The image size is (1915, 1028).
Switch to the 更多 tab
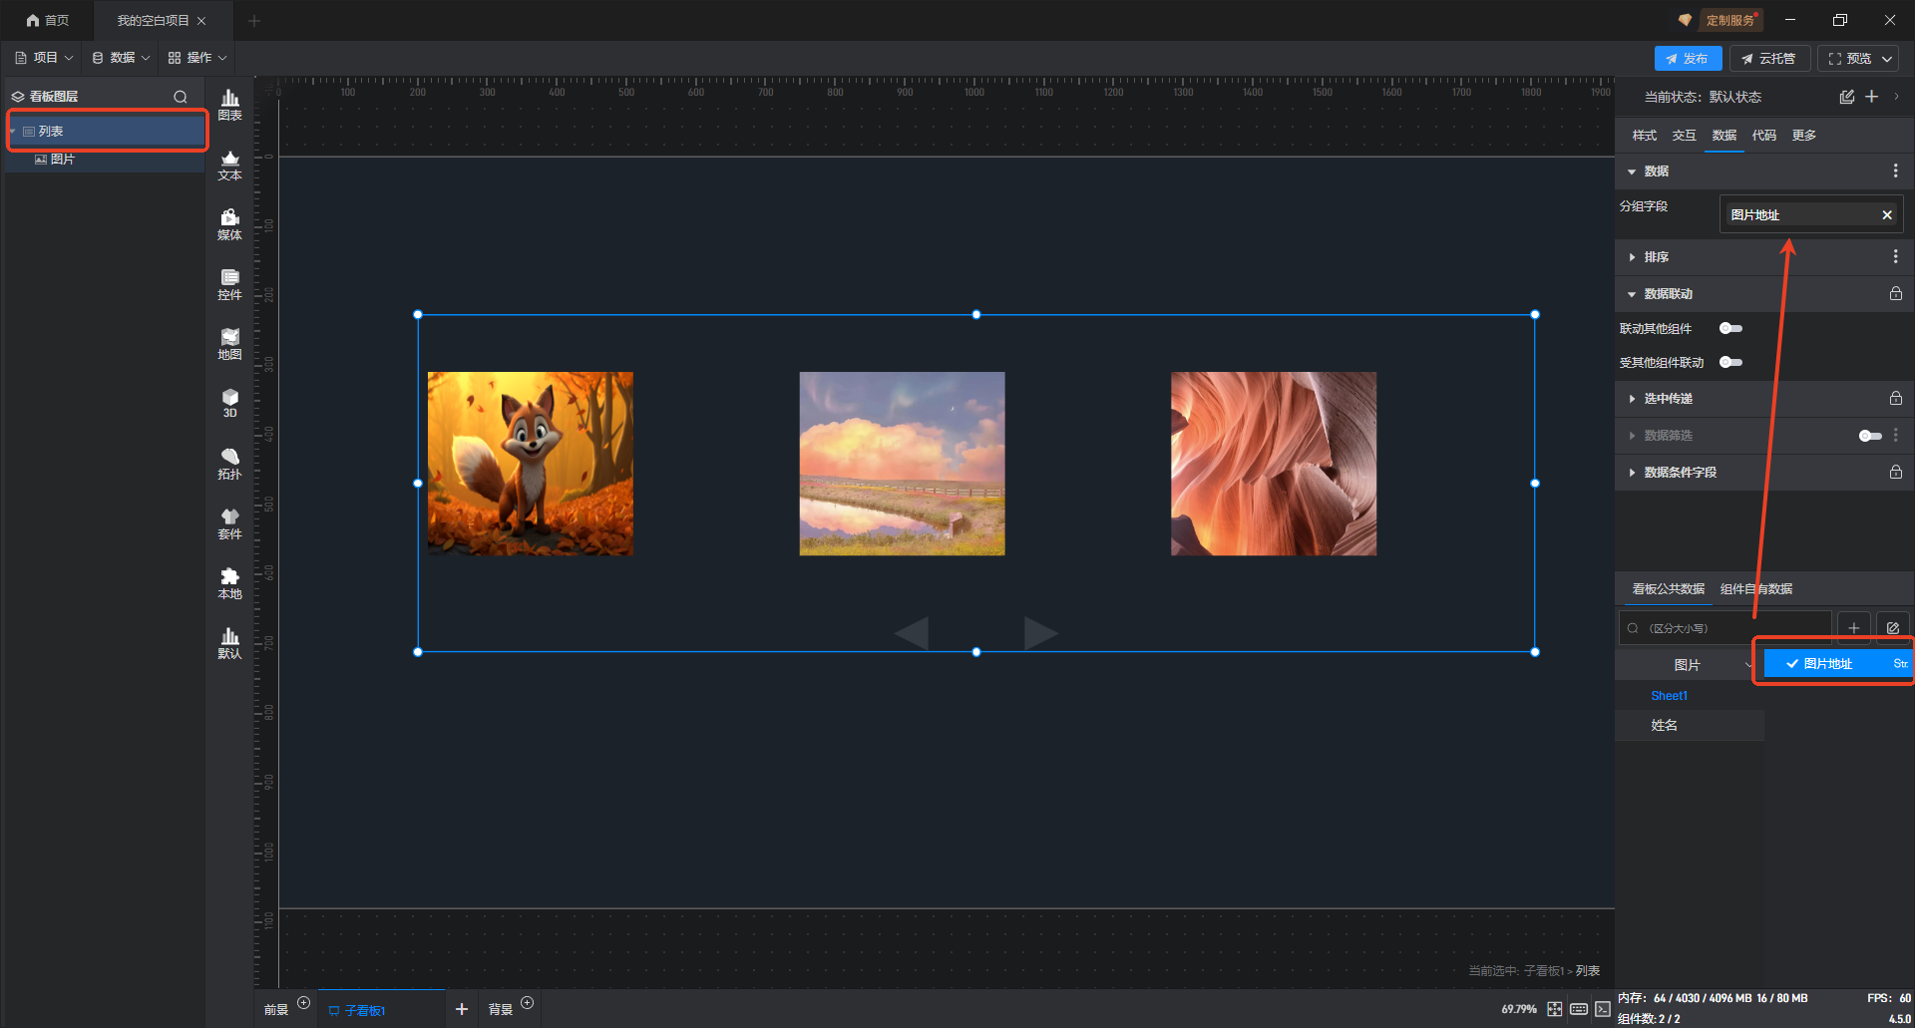pos(1803,136)
